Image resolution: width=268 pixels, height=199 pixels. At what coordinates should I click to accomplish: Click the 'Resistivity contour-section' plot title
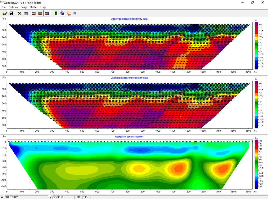click(129, 137)
